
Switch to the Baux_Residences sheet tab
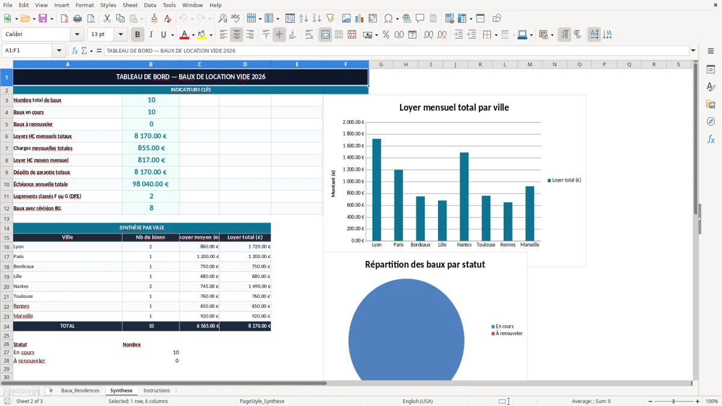(80, 391)
